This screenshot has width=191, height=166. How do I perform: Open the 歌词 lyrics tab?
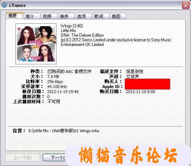[101, 16]
